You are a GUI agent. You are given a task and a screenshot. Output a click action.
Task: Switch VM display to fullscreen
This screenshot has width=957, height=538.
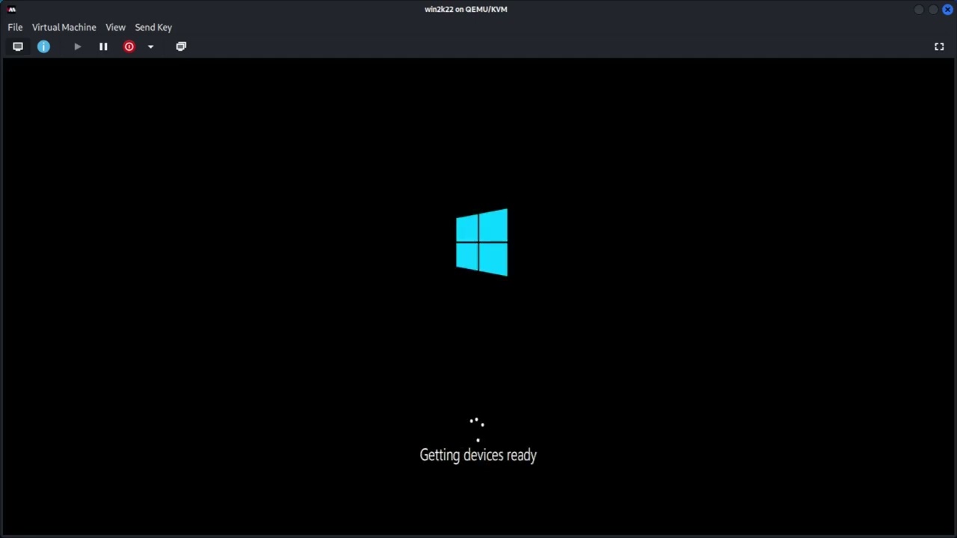pyautogui.click(x=939, y=46)
